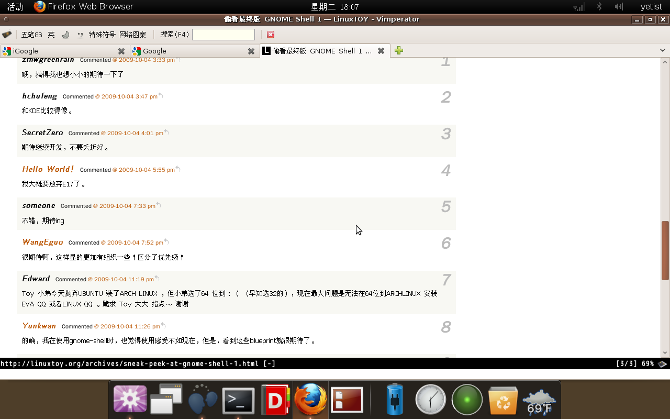
Task: Click the blue battery icon in the dock
Action: pos(395,400)
